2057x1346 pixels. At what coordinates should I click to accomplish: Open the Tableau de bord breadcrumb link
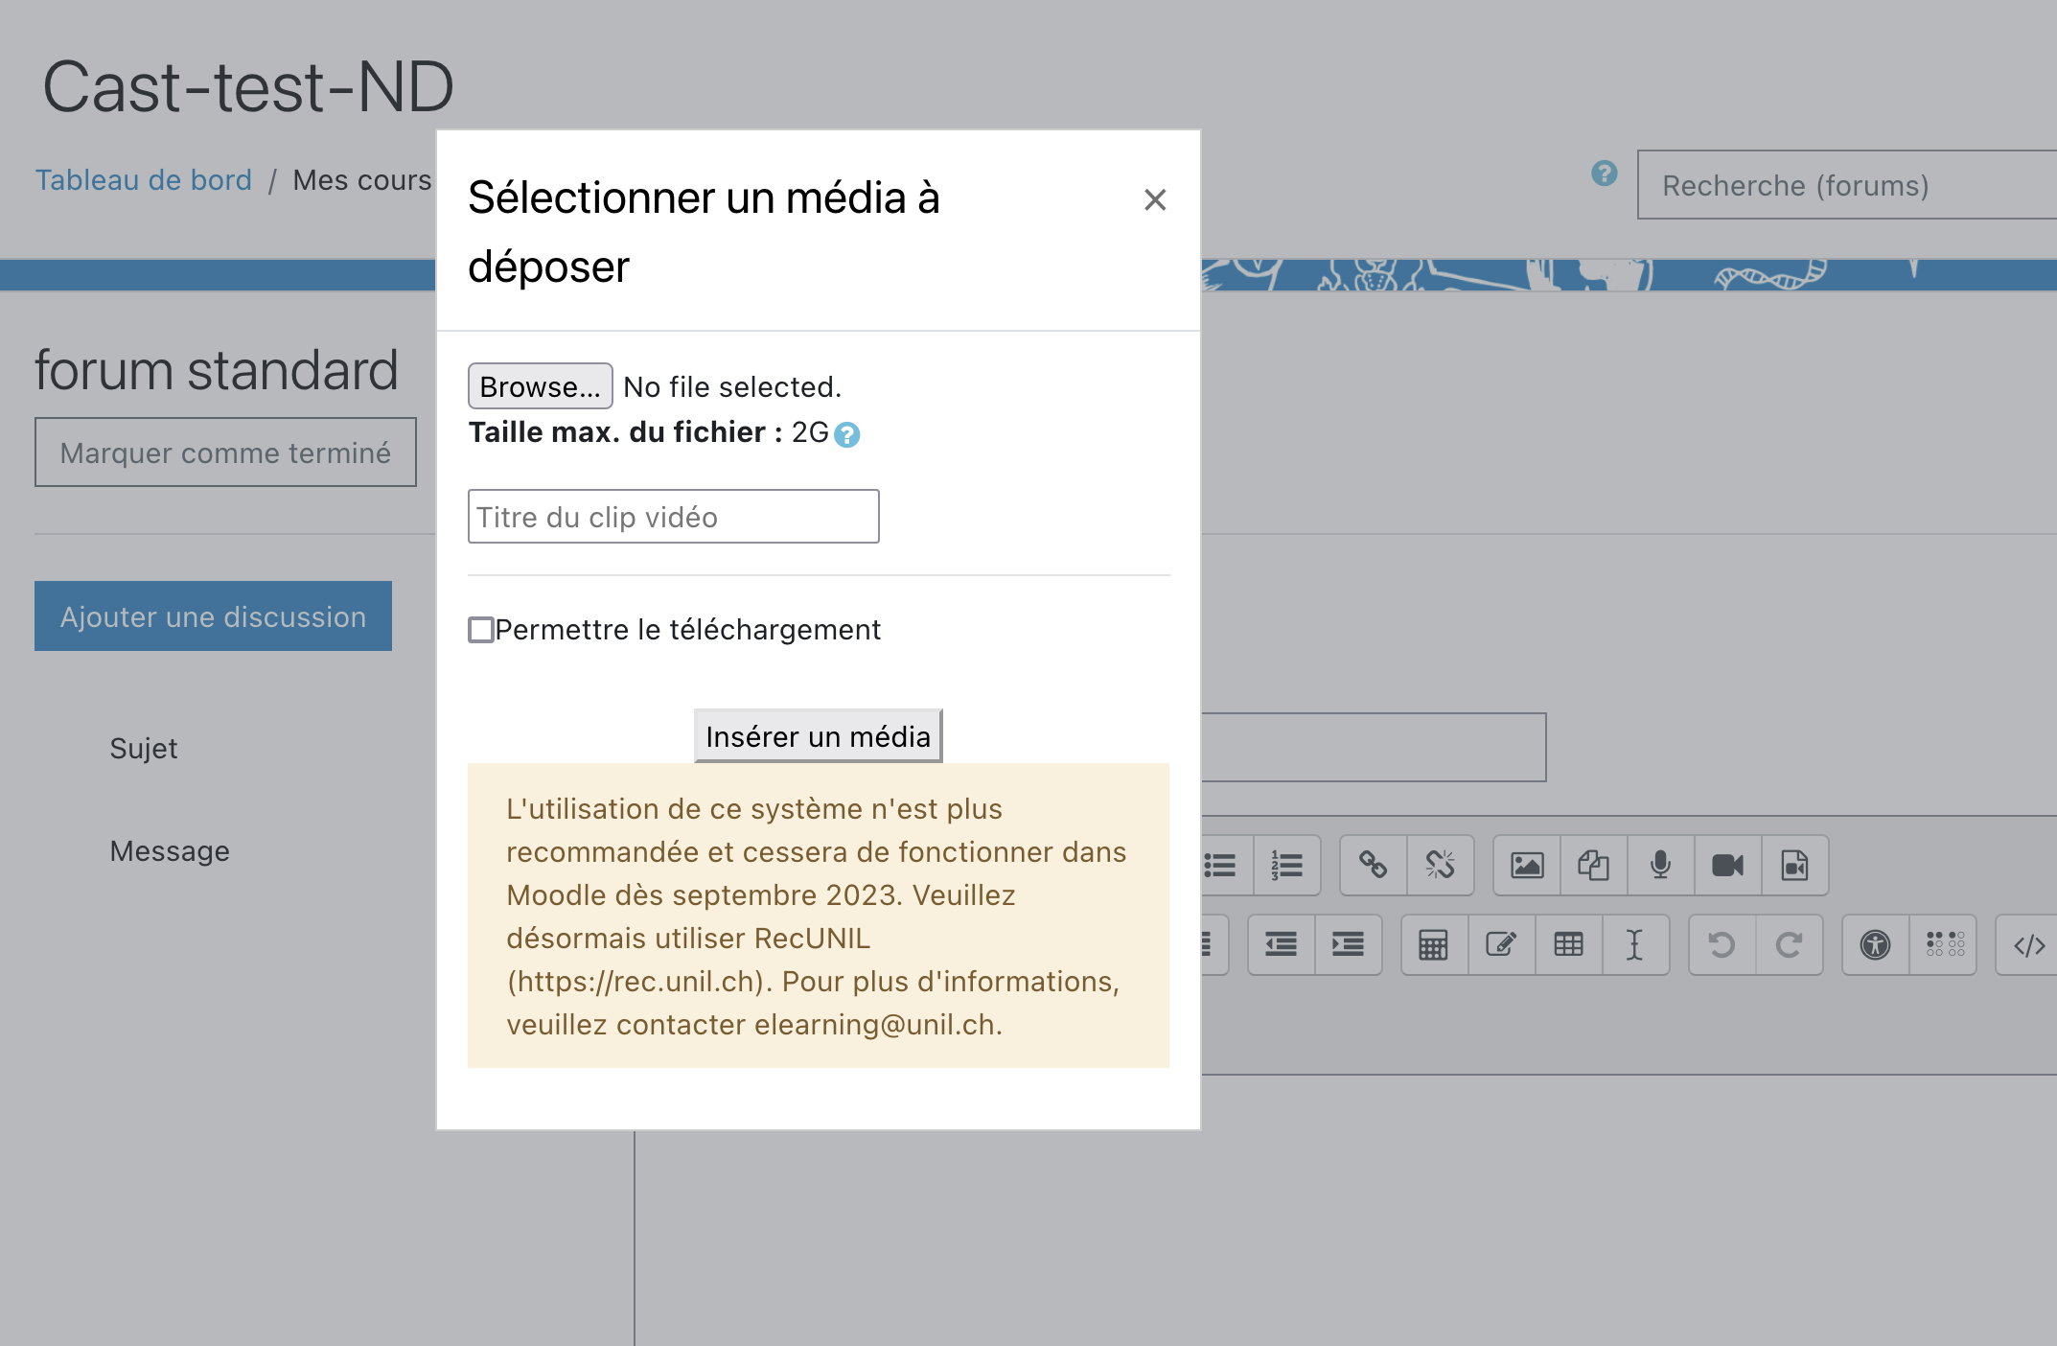coord(144,180)
